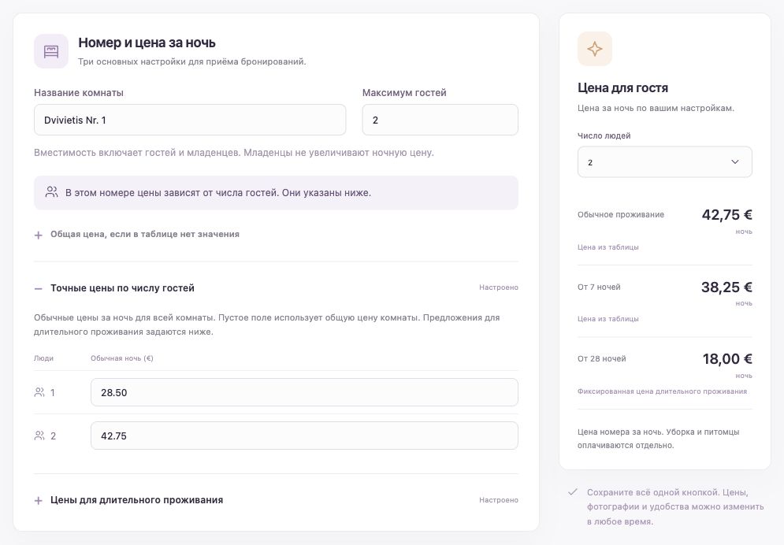Click the Название комнаты input field
The width and height of the screenshot is (784, 545).
[190, 120]
